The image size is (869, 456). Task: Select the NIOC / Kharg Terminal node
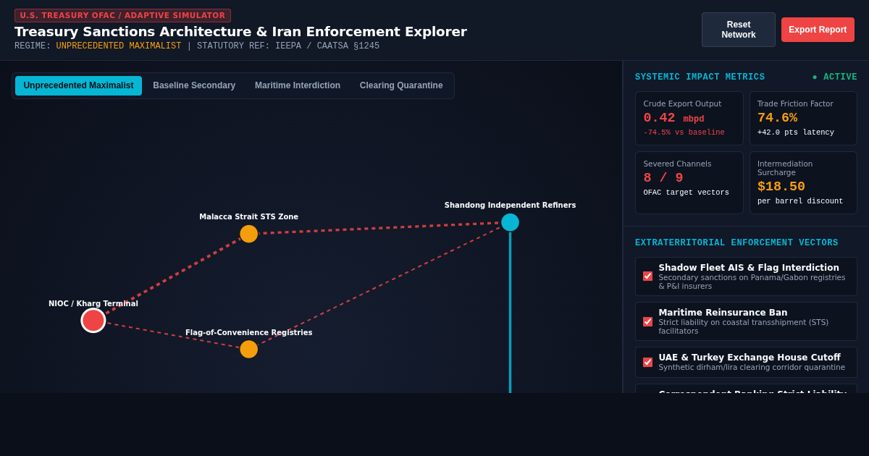click(x=93, y=320)
